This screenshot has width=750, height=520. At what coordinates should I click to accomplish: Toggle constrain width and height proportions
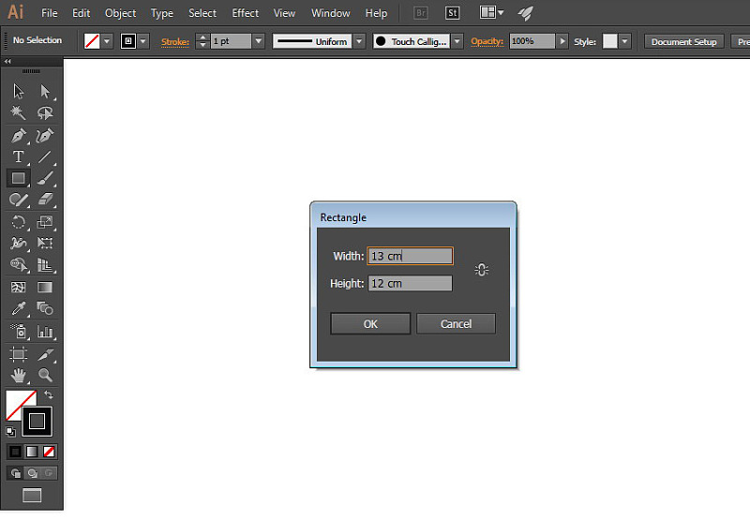(x=481, y=270)
